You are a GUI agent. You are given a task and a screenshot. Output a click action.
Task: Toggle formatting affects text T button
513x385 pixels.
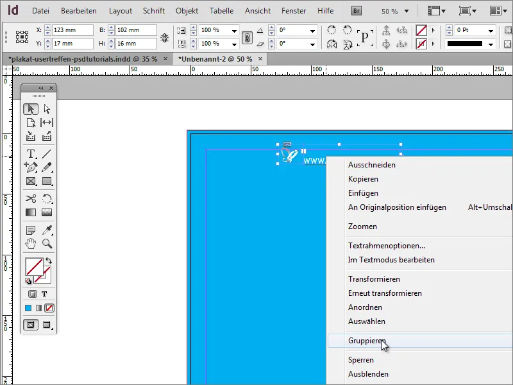(44, 294)
